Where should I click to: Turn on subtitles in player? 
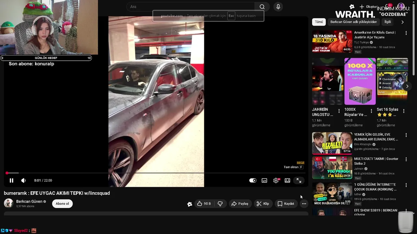[x=265, y=180]
